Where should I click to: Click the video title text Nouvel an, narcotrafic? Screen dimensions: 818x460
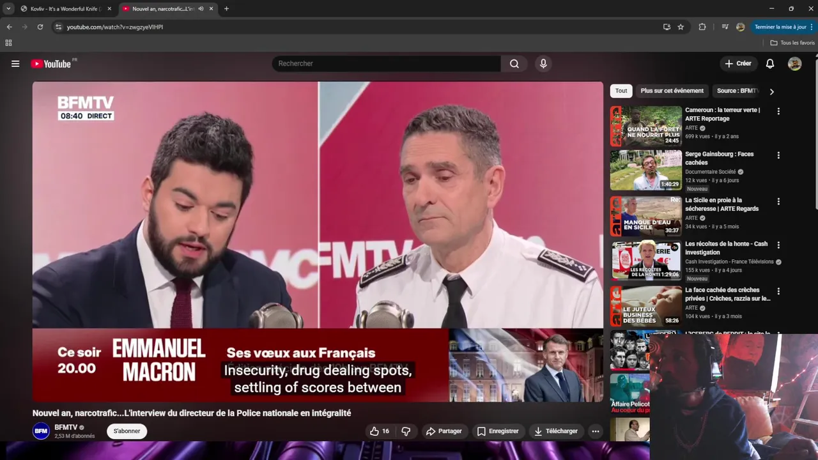pyautogui.click(x=192, y=413)
